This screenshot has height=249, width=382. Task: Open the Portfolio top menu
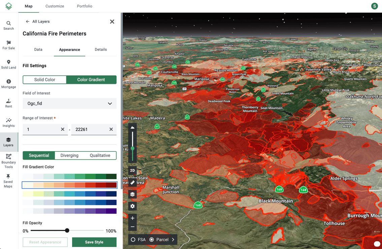85,6
